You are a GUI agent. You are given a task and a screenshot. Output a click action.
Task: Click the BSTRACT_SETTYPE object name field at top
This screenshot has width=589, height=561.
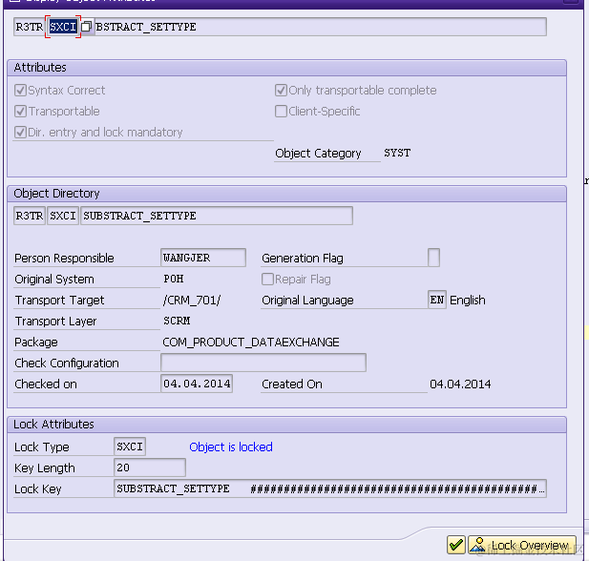[319, 27]
